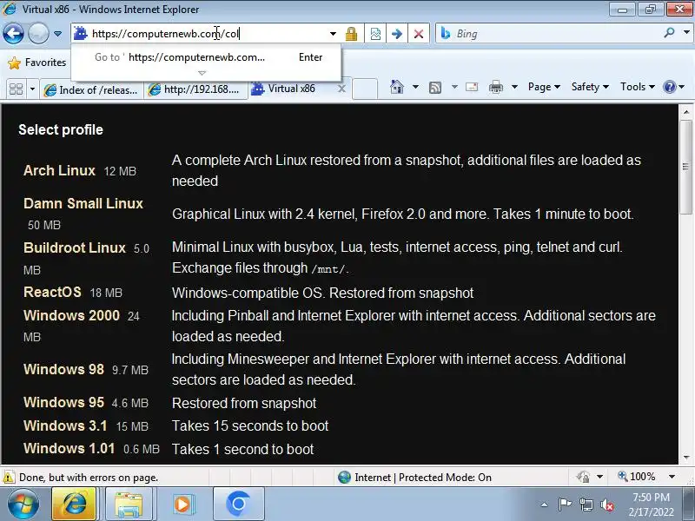Open the recent pages dropdown arrow

[57, 34]
